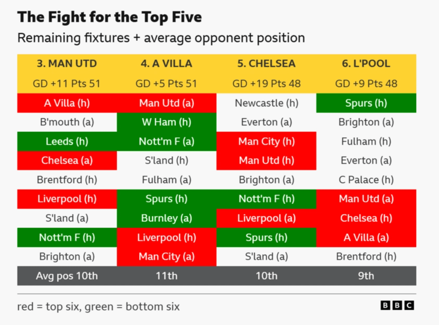The width and height of the screenshot is (439, 325).
Task: Select the Fulham (a) fixture in Villa's column
Action: point(166,180)
